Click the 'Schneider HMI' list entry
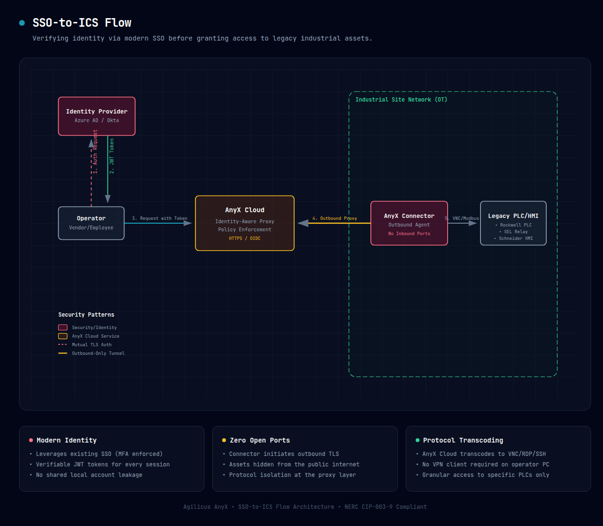Image resolution: width=603 pixels, height=526 pixels. [513, 238]
